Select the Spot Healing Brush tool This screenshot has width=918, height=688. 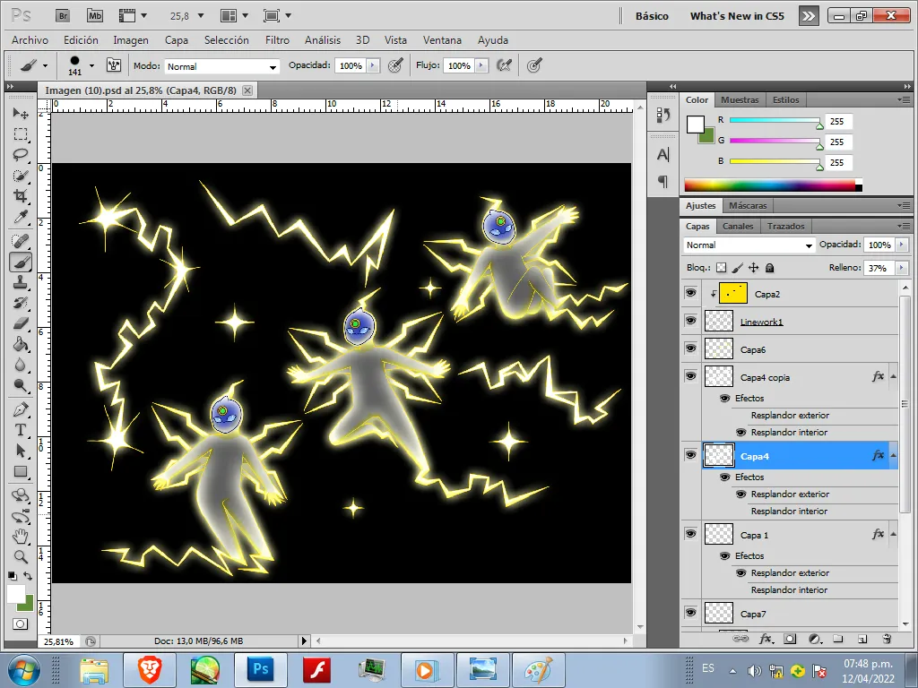(x=21, y=240)
